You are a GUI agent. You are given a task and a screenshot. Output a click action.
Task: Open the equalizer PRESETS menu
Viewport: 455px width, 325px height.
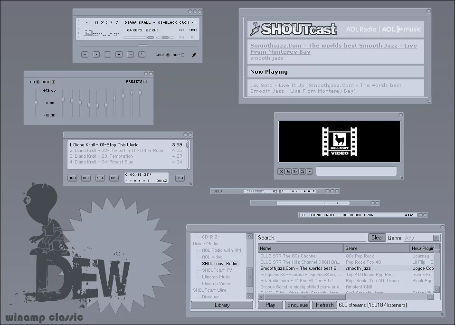[145, 82]
